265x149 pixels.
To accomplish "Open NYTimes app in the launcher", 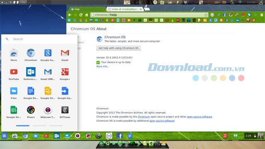I will (x=65, y=112).
